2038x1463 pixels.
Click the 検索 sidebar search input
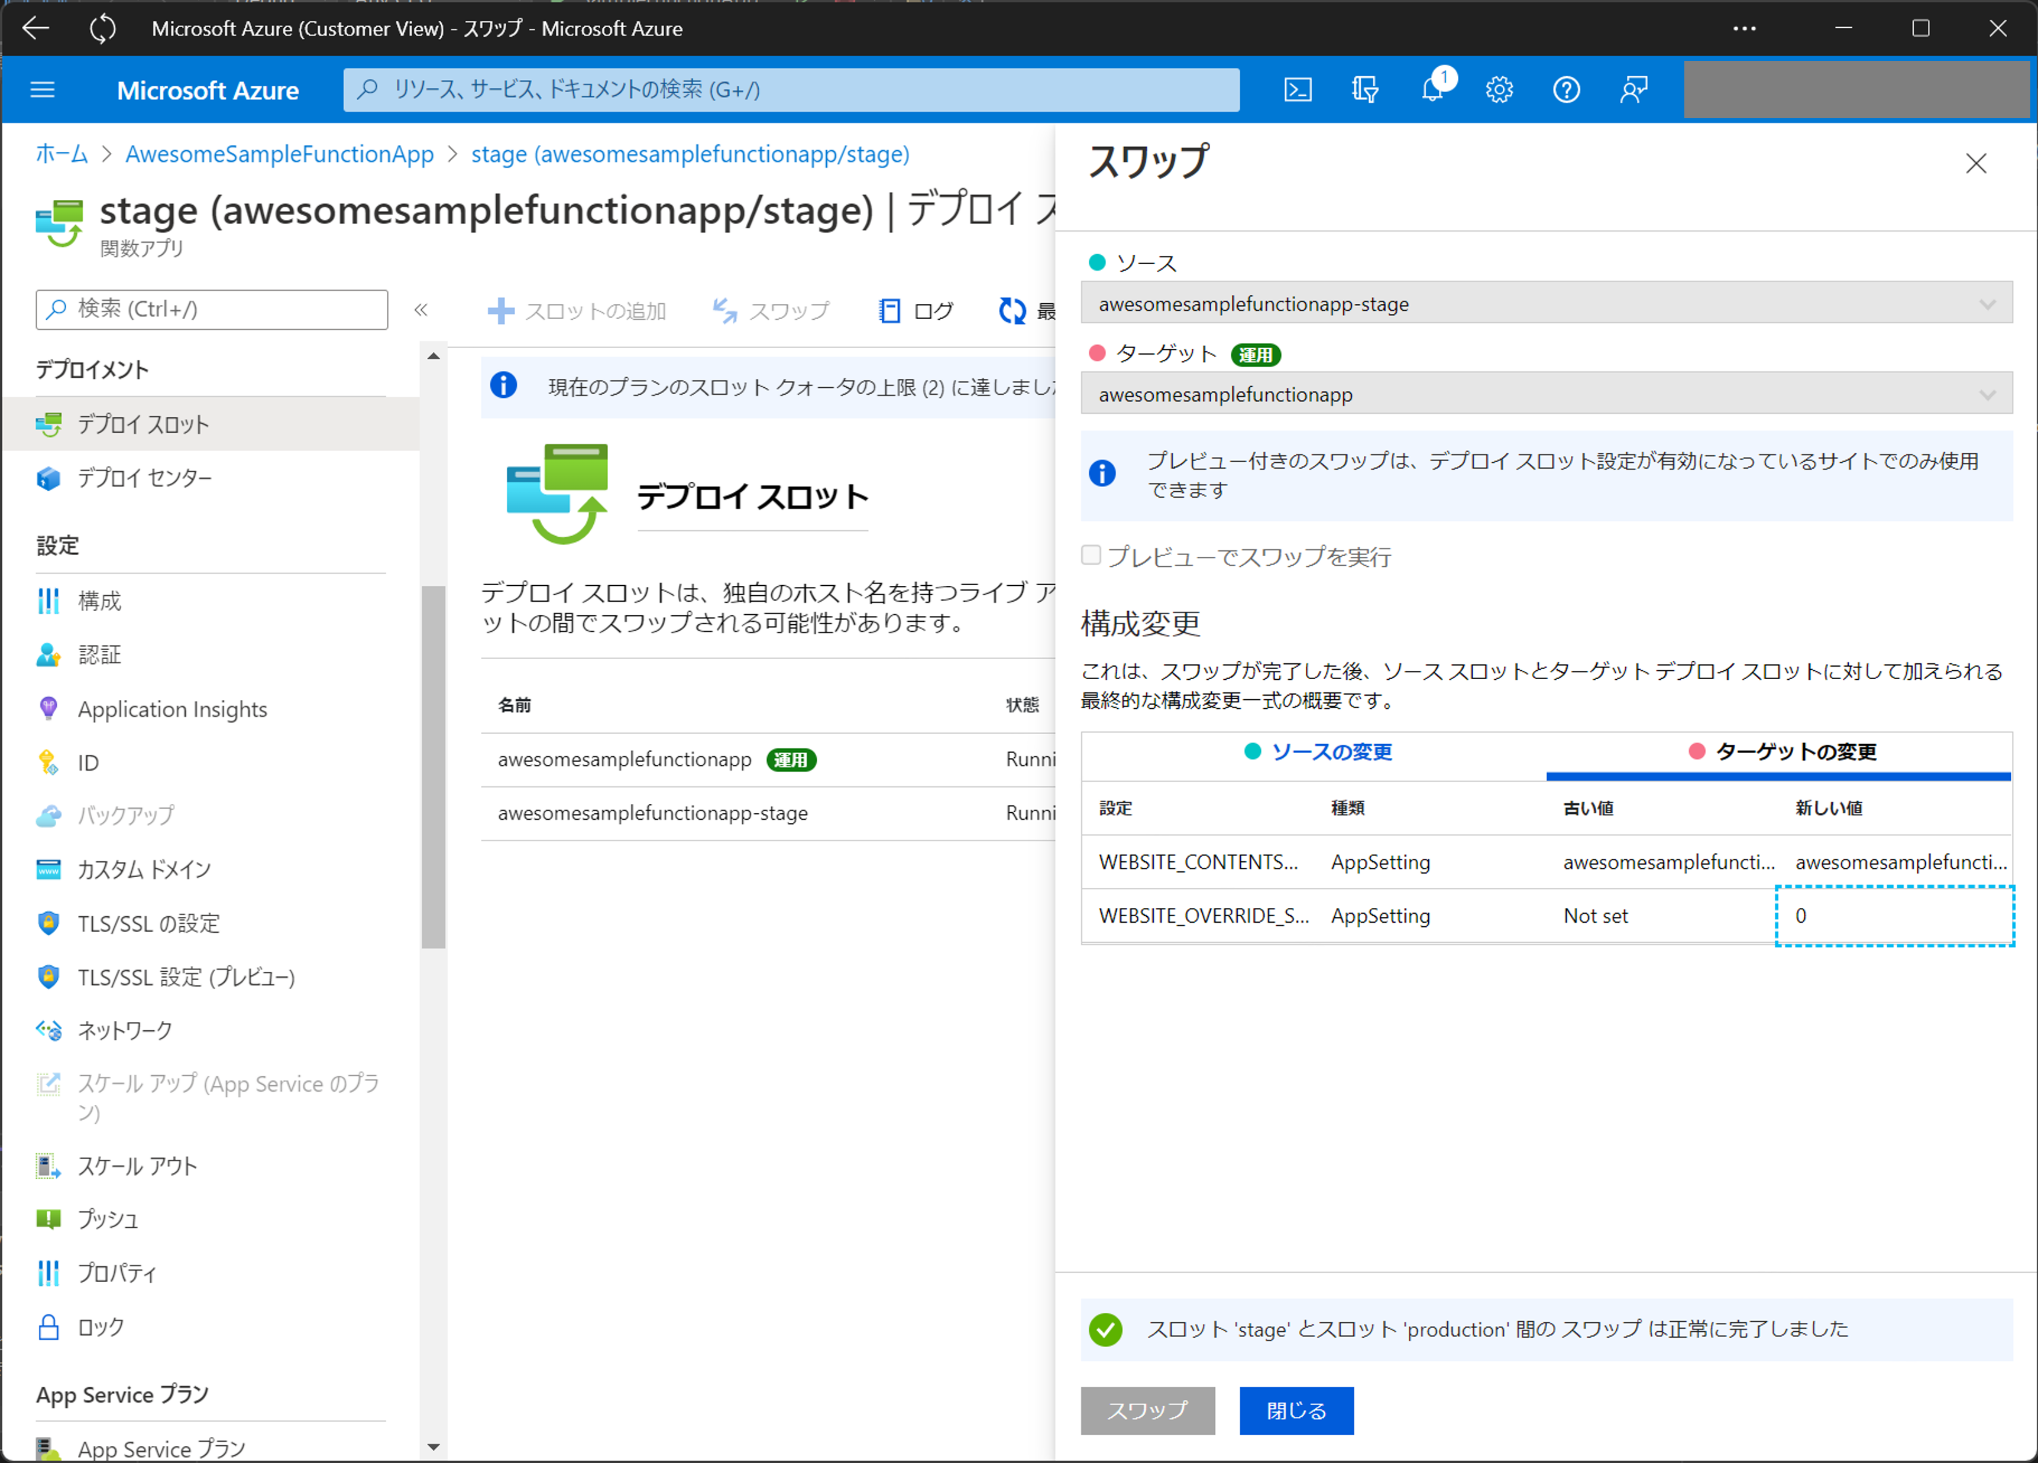point(212,309)
